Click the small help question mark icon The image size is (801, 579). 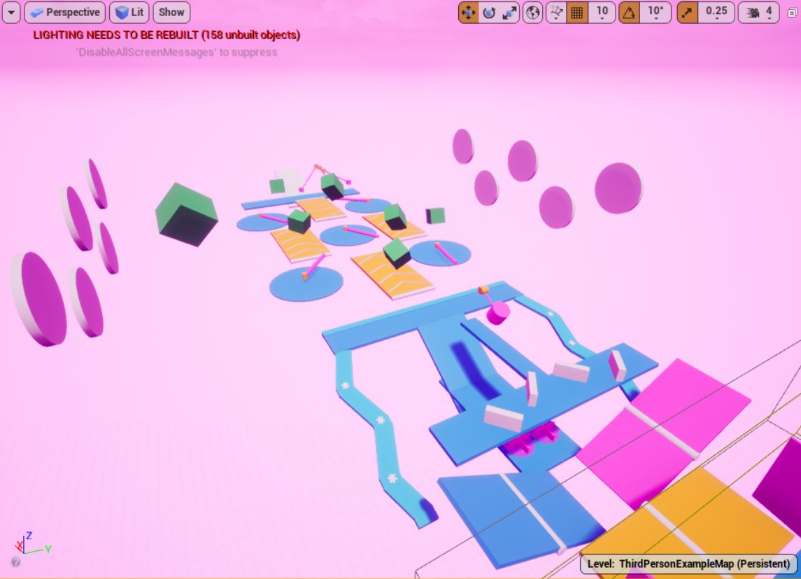(16, 562)
